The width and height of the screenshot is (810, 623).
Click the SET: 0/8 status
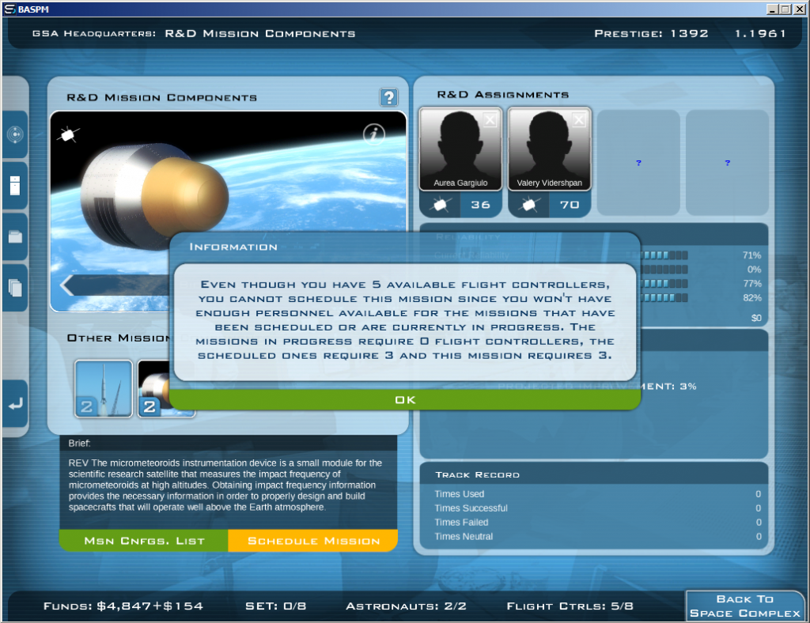coord(275,606)
